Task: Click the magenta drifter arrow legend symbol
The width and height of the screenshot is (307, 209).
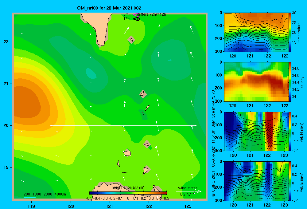Action: pyautogui.click(x=136, y=14)
